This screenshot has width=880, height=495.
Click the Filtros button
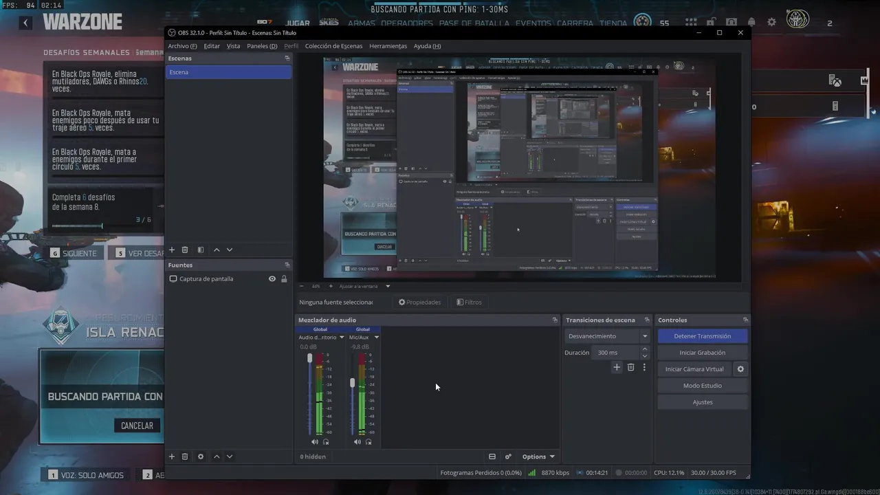[x=469, y=302]
